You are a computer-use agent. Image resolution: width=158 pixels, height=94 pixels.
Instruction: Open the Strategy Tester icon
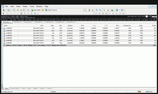[28, 10]
